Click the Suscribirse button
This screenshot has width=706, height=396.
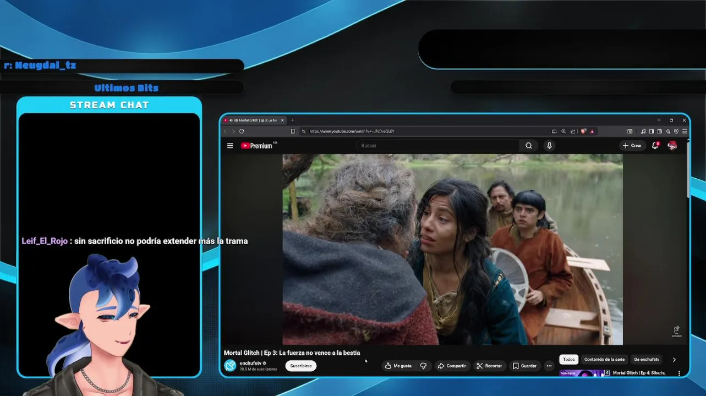pyautogui.click(x=301, y=366)
